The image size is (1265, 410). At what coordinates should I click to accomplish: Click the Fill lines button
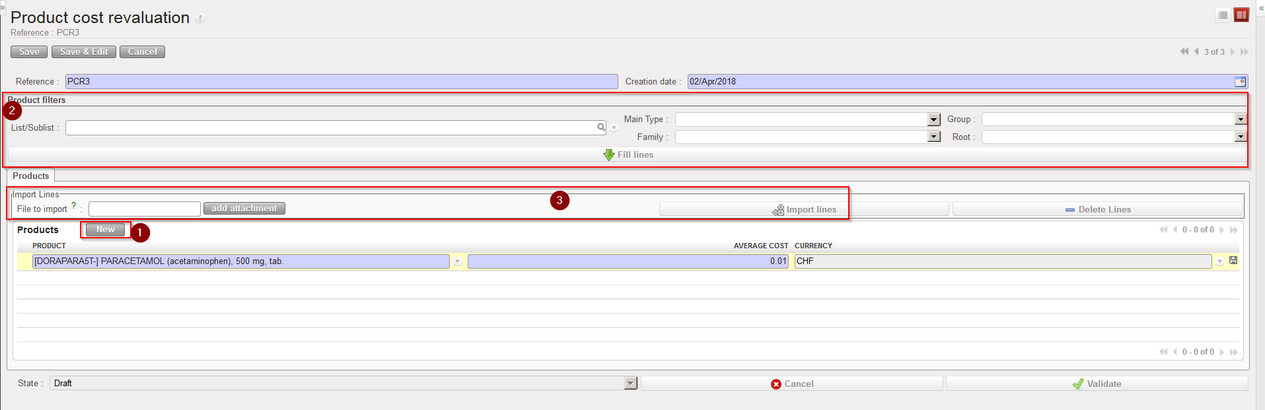(x=628, y=154)
